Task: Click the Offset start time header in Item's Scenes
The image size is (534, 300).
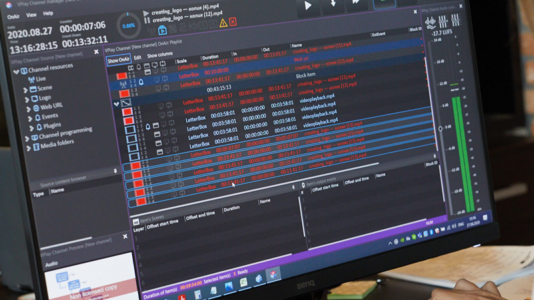Action: coord(162,224)
